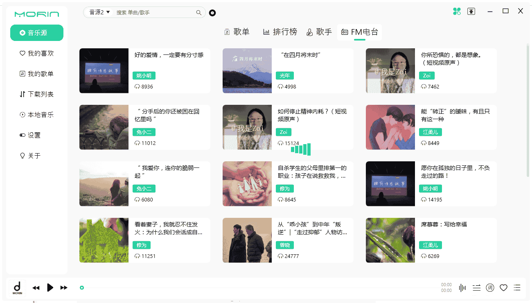Click the magnifier search icon
The width and height of the screenshot is (532, 303).
tap(199, 13)
